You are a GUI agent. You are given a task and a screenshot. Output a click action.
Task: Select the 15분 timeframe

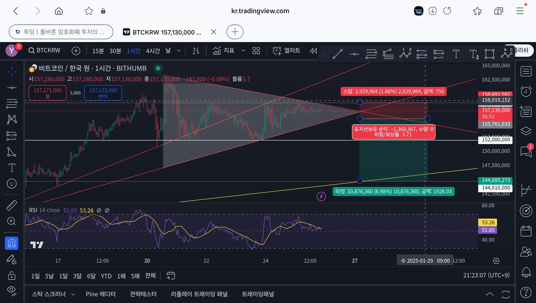pos(98,51)
